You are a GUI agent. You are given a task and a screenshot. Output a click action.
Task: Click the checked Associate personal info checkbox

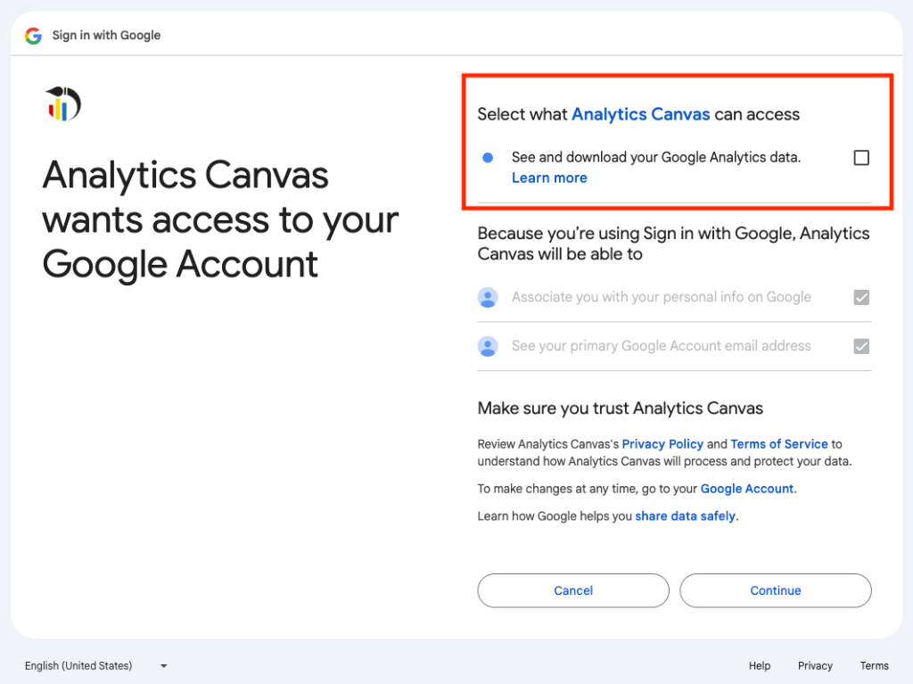(x=861, y=298)
